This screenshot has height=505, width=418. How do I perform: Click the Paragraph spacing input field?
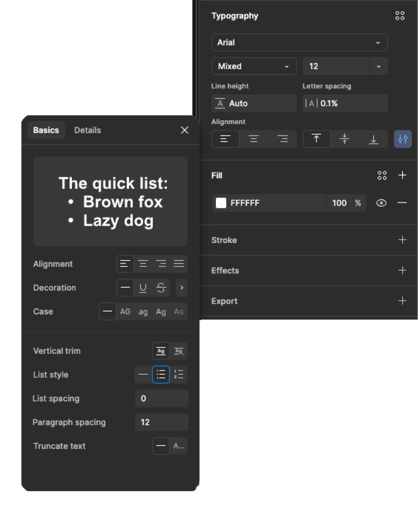click(161, 422)
